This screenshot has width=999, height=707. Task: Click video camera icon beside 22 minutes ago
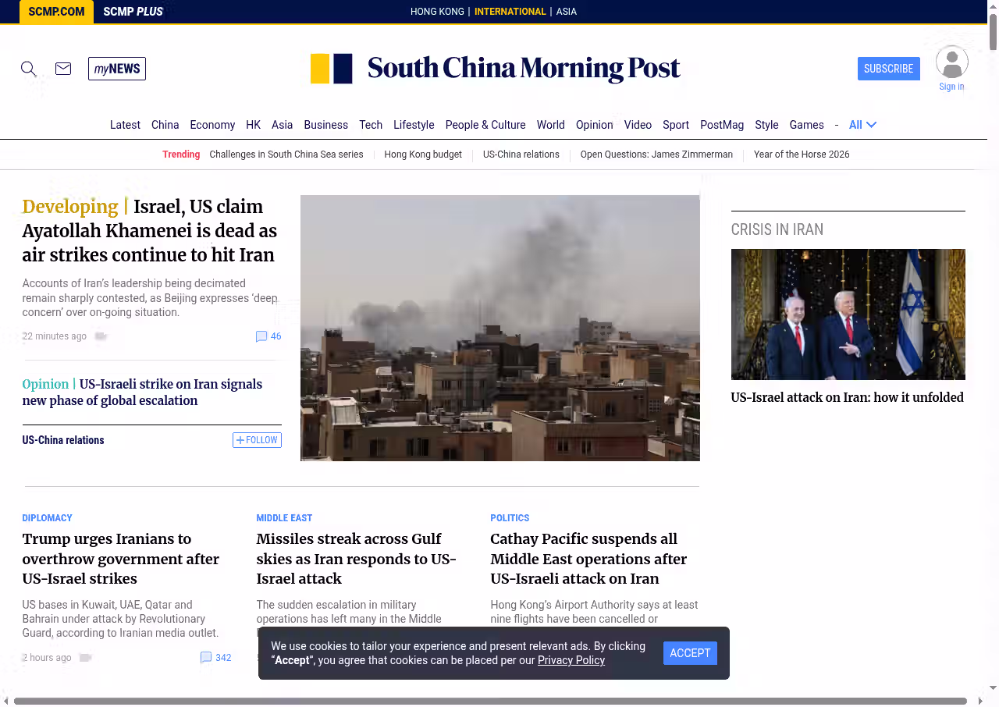101,336
